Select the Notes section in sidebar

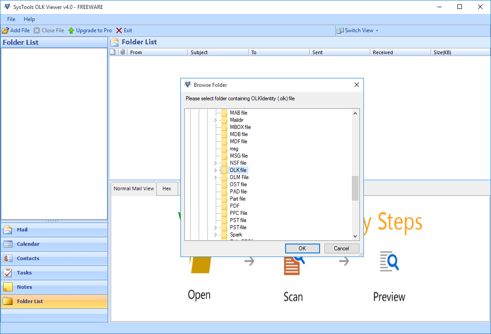pyautogui.click(x=54, y=287)
